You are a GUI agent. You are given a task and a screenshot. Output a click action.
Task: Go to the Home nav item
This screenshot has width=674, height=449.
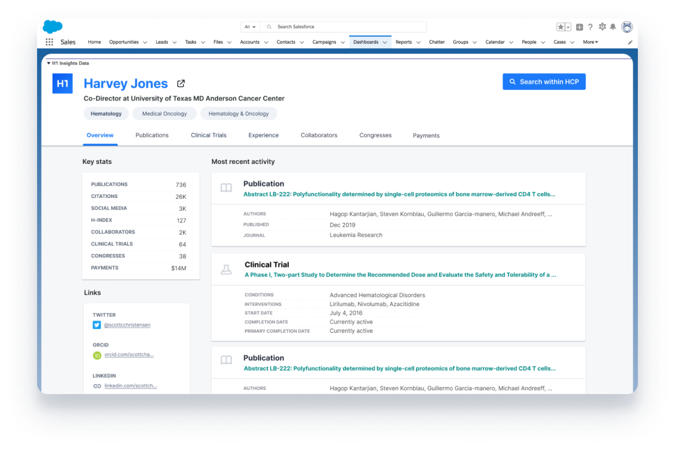(94, 42)
